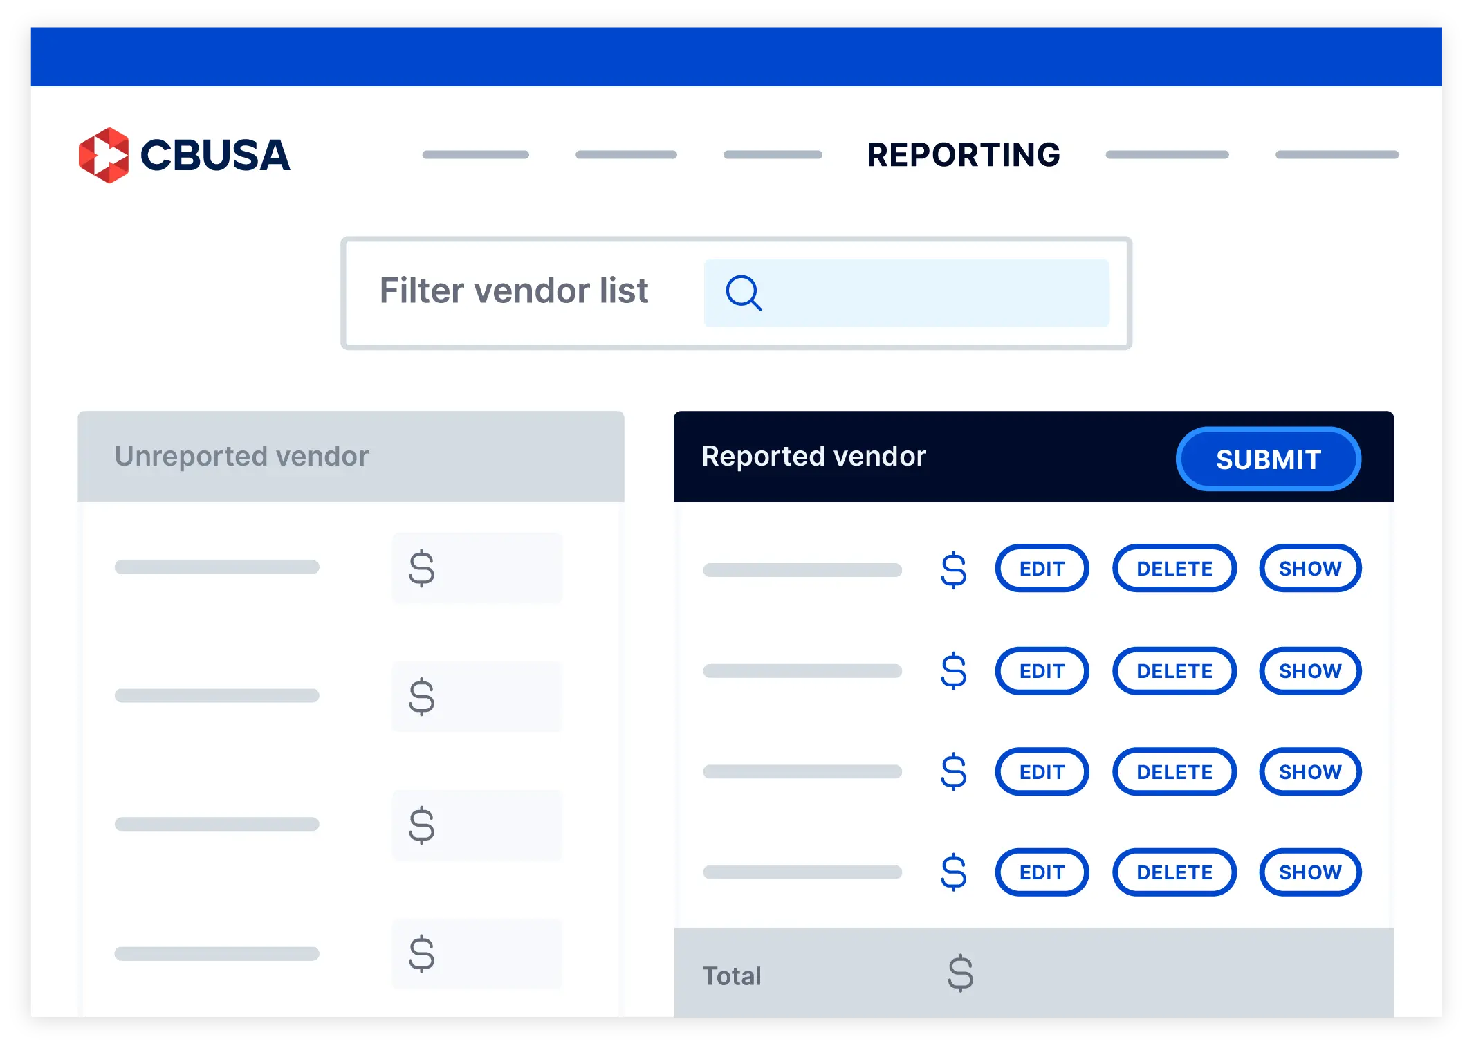The height and width of the screenshot is (1055, 1474).
Task: Click the second reported vendor dollar icon
Action: click(954, 671)
